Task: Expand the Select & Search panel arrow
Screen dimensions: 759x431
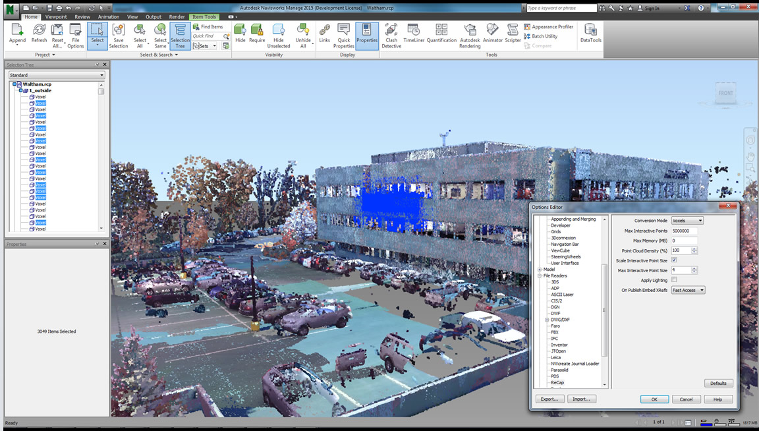Action: click(x=176, y=55)
